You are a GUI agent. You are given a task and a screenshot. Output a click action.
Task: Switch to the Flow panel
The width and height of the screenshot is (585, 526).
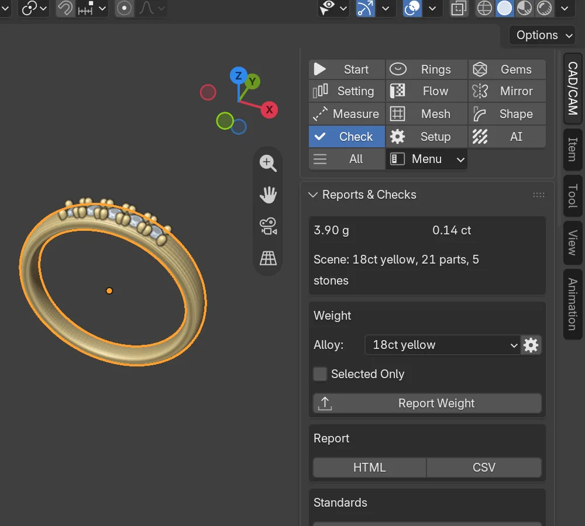426,91
